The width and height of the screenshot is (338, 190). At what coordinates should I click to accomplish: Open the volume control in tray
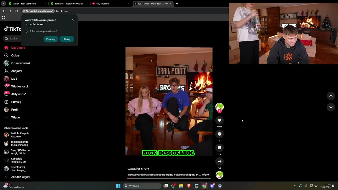click(316, 186)
